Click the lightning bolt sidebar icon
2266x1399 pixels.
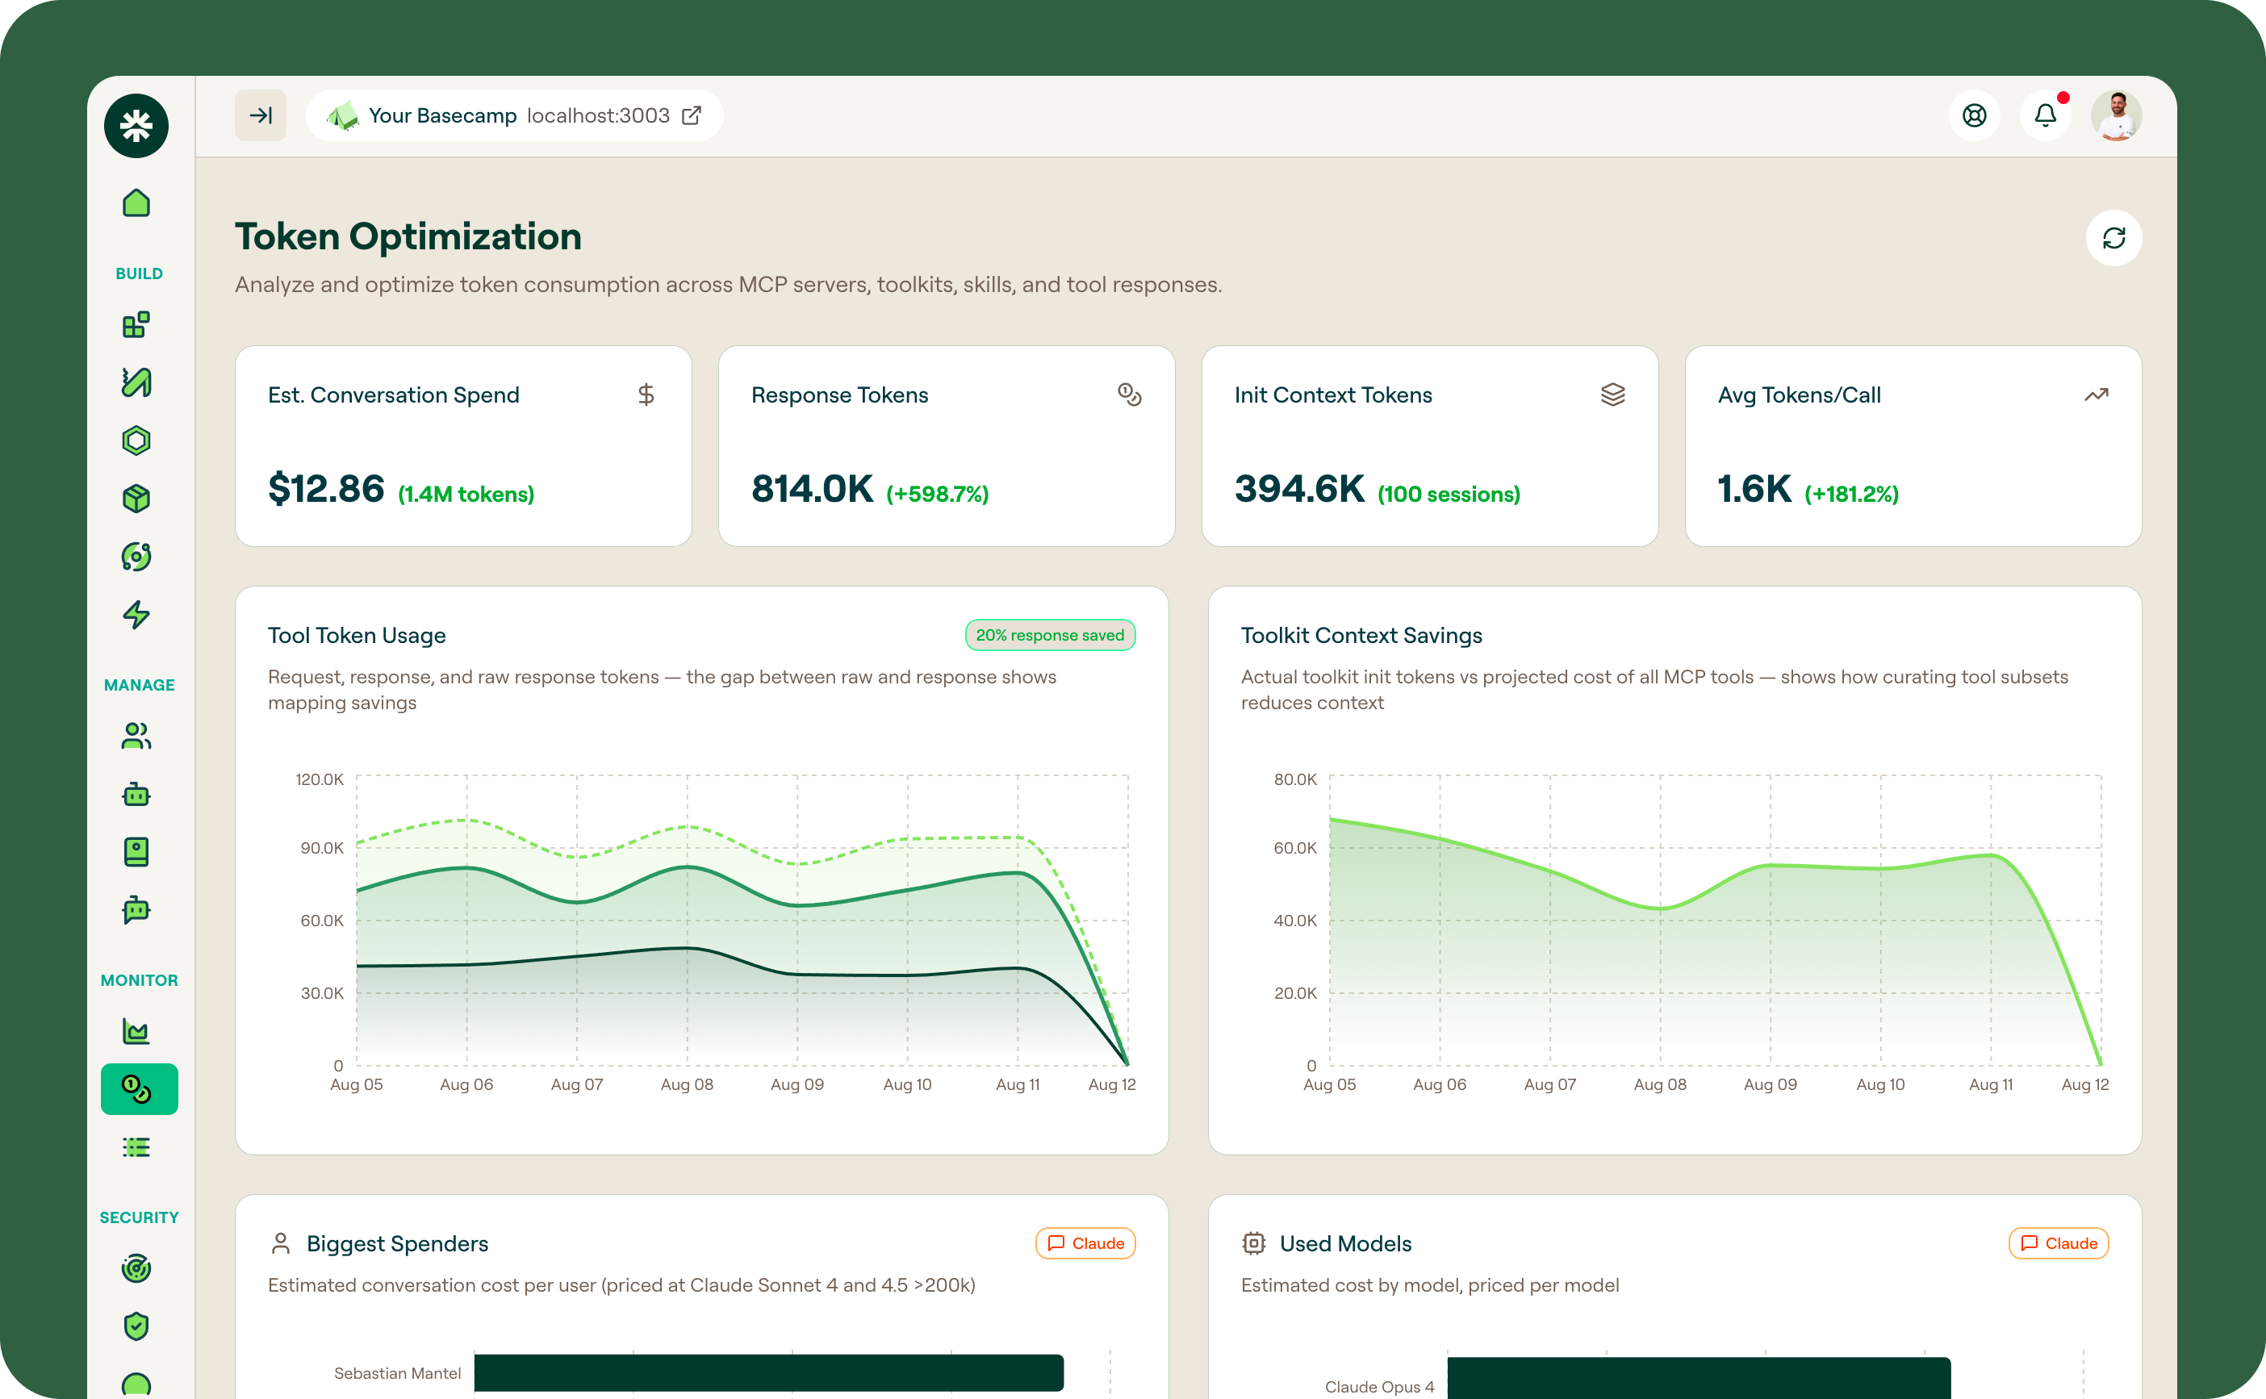click(136, 614)
